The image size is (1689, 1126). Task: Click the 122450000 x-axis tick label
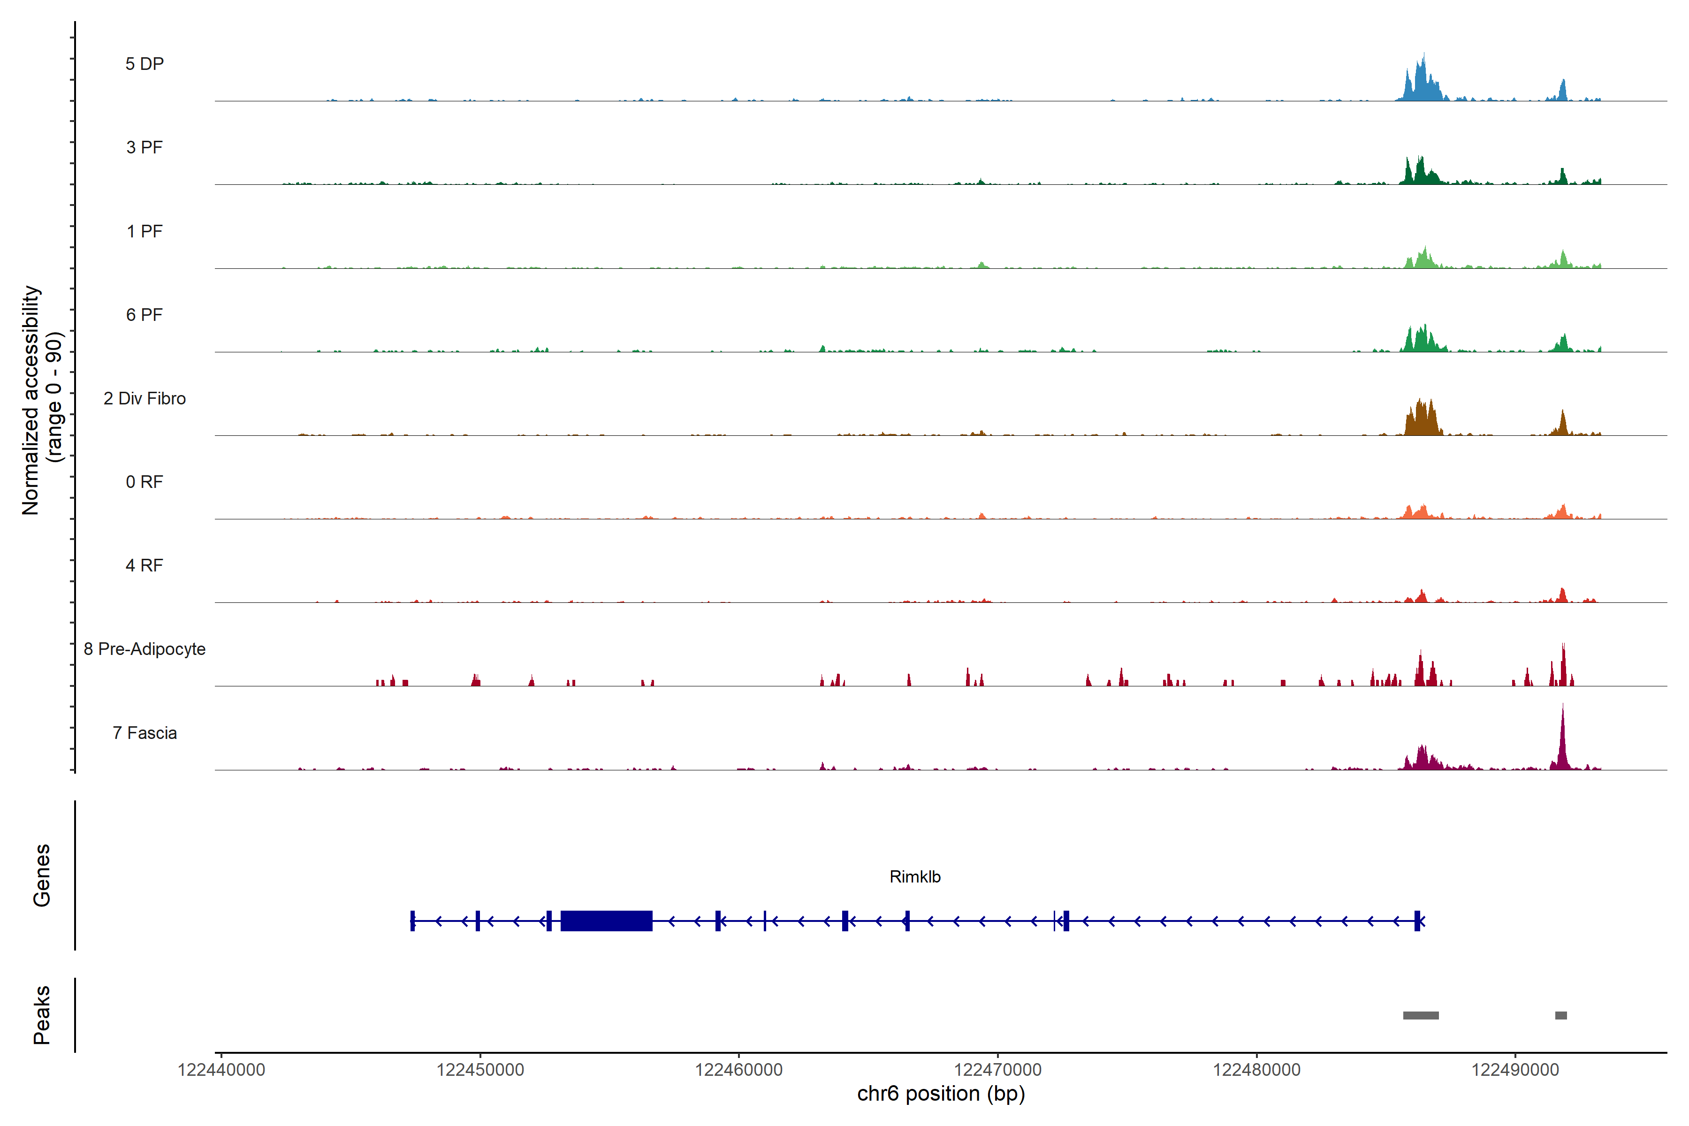[x=479, y=1070]
